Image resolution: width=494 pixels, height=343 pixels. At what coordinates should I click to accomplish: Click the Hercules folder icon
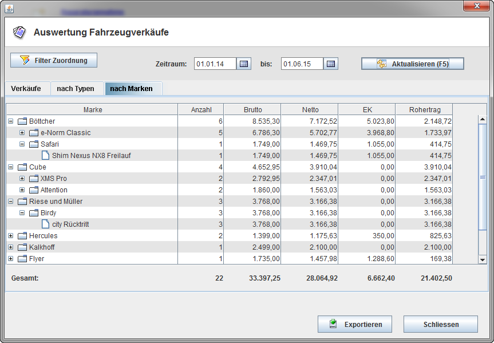pos(22,236)
